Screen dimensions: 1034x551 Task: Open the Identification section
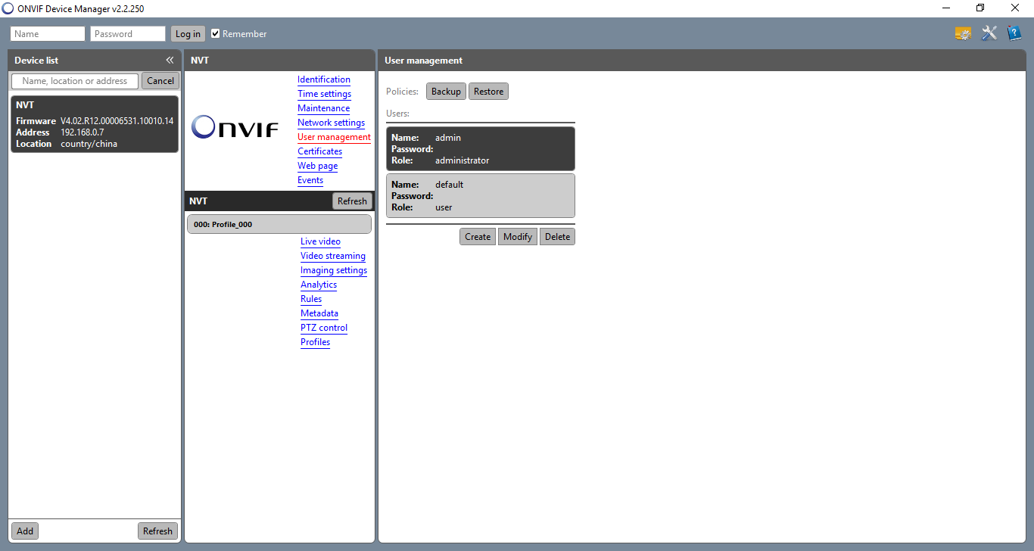[x=323, y=79]
